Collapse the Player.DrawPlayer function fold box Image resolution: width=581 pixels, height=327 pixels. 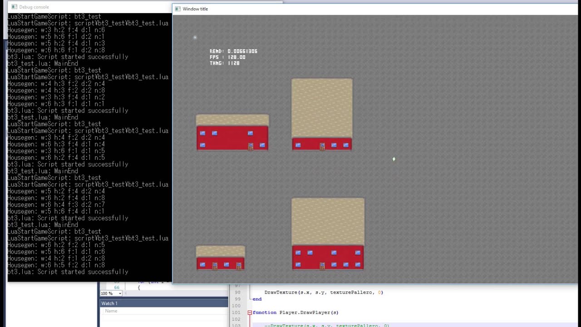249,312
